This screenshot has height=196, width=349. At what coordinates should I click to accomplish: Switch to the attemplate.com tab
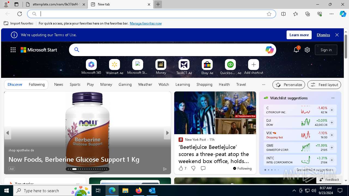56,4
